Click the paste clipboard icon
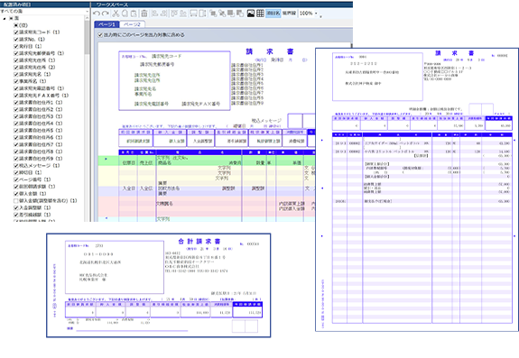 coord(134,14)
